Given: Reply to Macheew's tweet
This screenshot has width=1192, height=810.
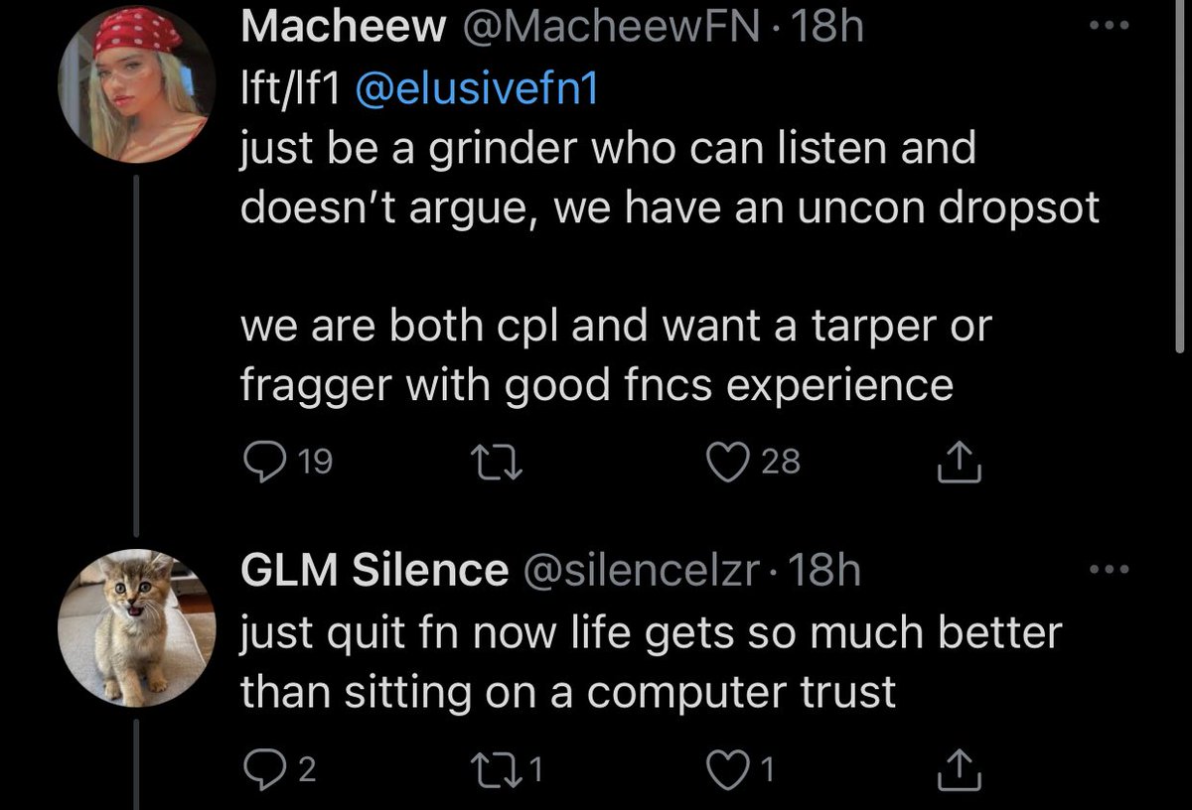Looking at the screenshot, I should point(260,461).
